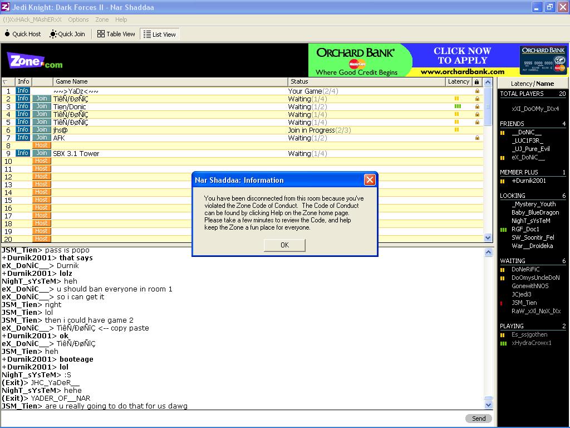Select +Durnik2001 under Member Plus
570x428 pixels.
(529, 181)
